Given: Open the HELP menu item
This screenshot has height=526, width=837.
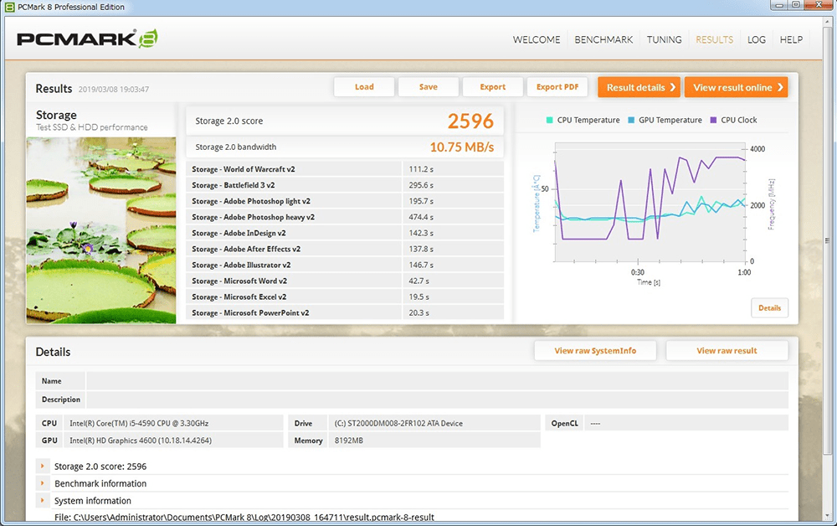Looking at the screenshot, I should pos(791,39).
